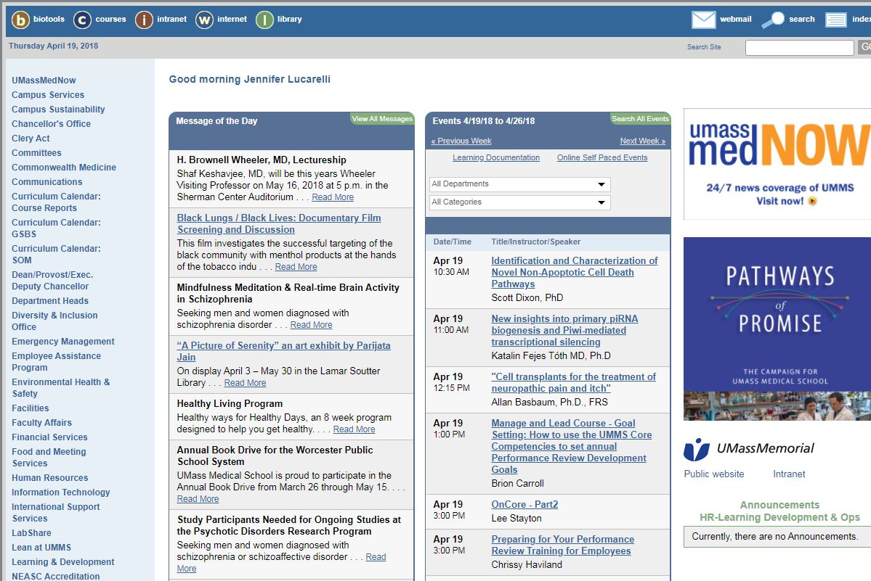Viewport: 871px width, 581px height.
Task: Click the View All Messages tab
Action: 382,119
